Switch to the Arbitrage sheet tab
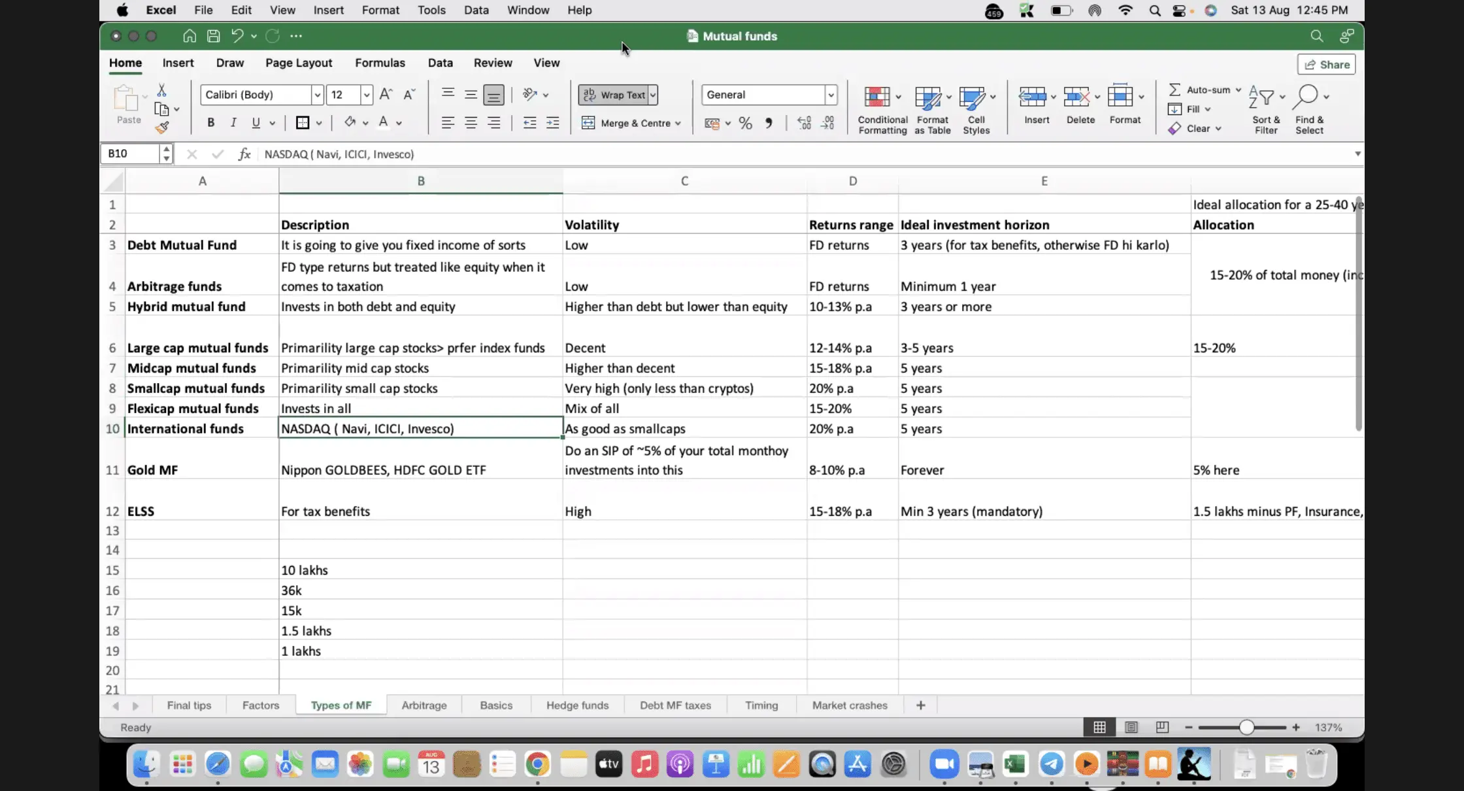This screenshot has height=791, width=1464. coord(424,705)
